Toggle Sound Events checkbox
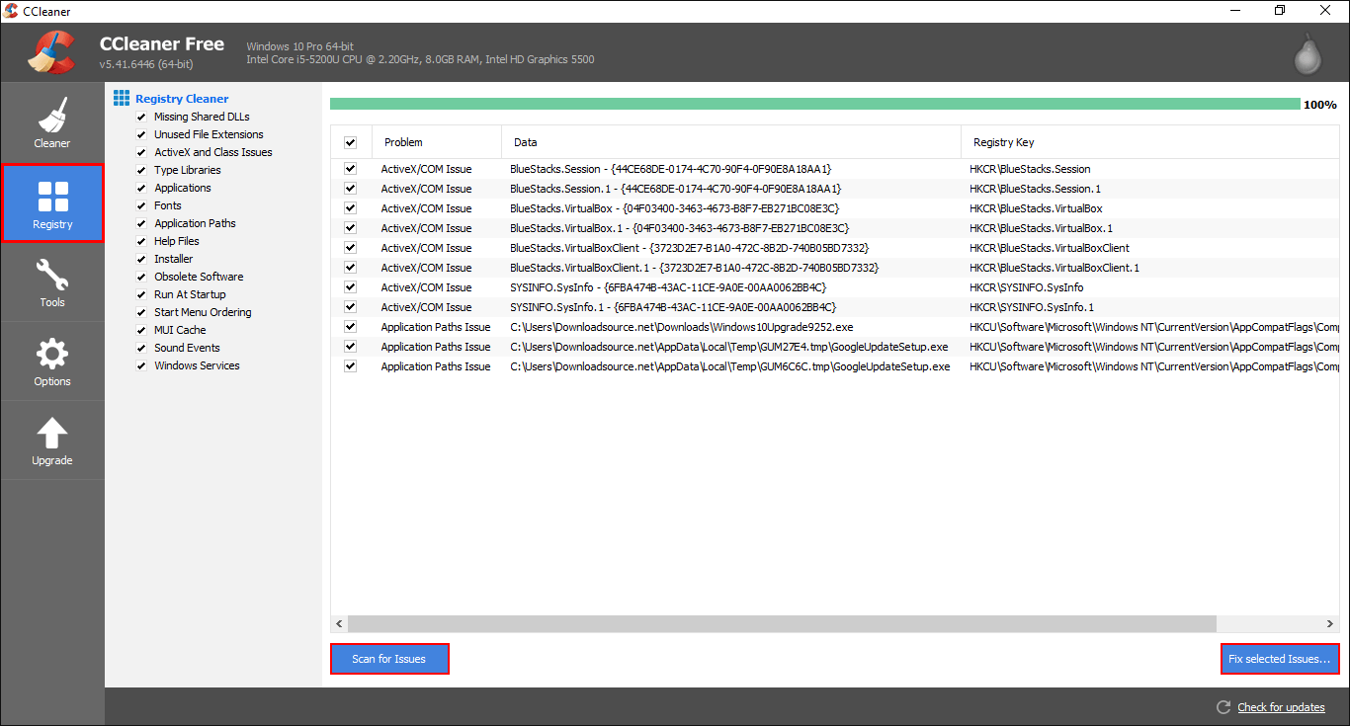Screen dimensions: 1350x726 (x=141, y=348)
